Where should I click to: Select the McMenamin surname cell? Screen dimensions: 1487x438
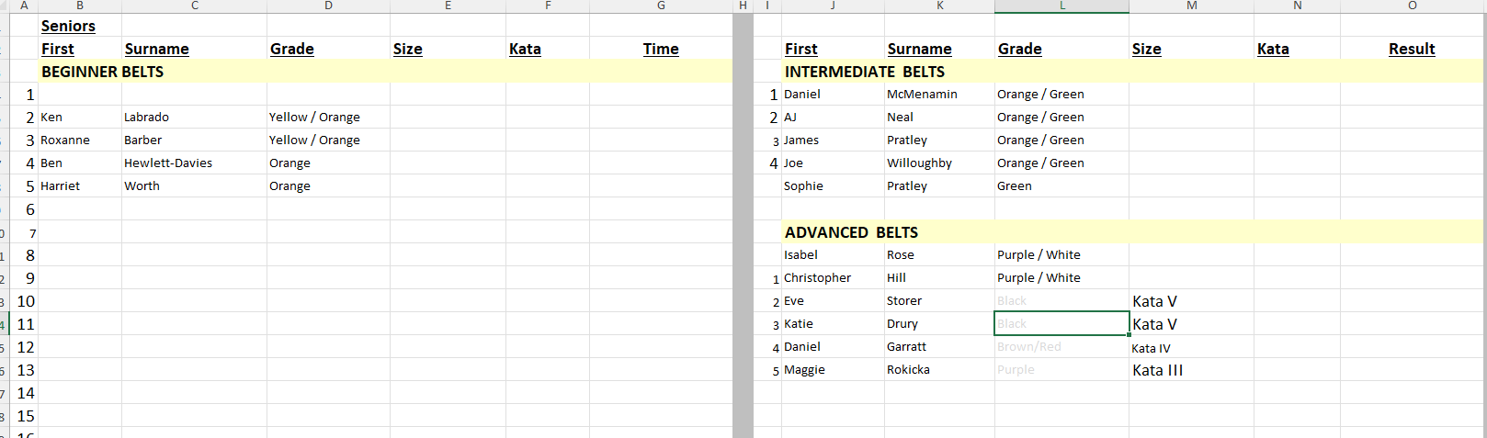[939, 95]
